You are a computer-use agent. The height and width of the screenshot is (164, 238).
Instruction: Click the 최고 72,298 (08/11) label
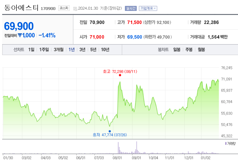pyautogui.click(x=120, y=72)
